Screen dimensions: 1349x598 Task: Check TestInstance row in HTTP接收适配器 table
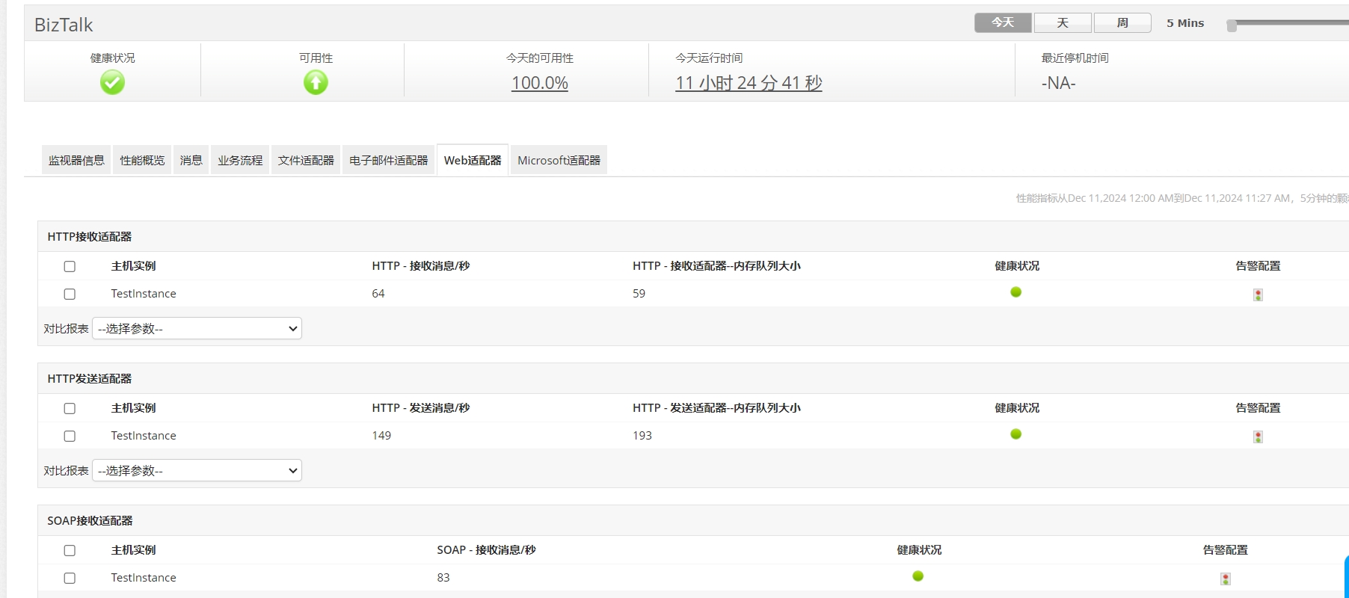point(70,294)
